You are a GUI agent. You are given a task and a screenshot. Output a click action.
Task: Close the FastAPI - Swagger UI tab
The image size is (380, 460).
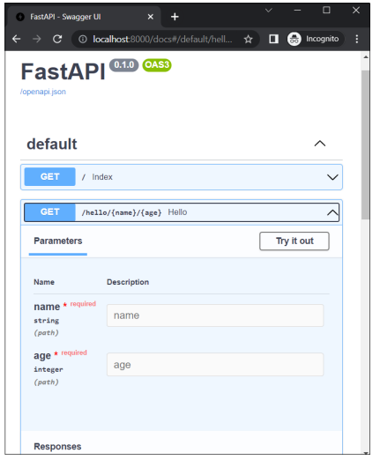[x=151, y=17]
